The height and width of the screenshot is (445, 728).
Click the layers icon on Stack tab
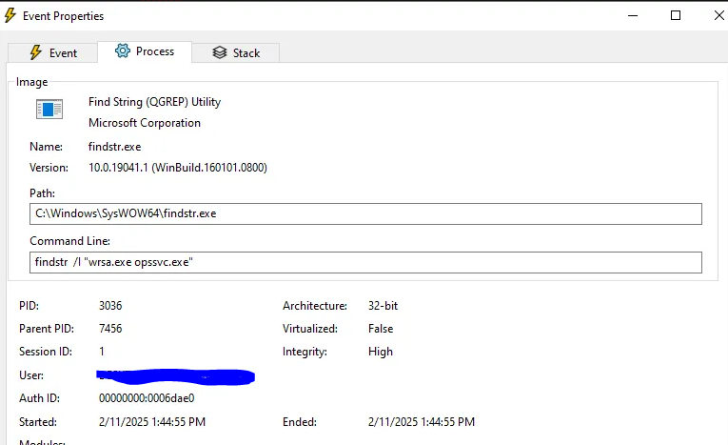(x=220, y=52)
